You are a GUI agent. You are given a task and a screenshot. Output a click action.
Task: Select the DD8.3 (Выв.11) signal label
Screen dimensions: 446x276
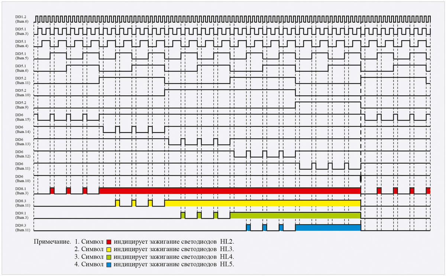(22, 203)
